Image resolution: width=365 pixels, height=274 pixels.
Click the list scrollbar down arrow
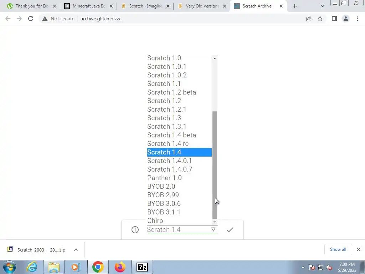[x=215, y=222]
